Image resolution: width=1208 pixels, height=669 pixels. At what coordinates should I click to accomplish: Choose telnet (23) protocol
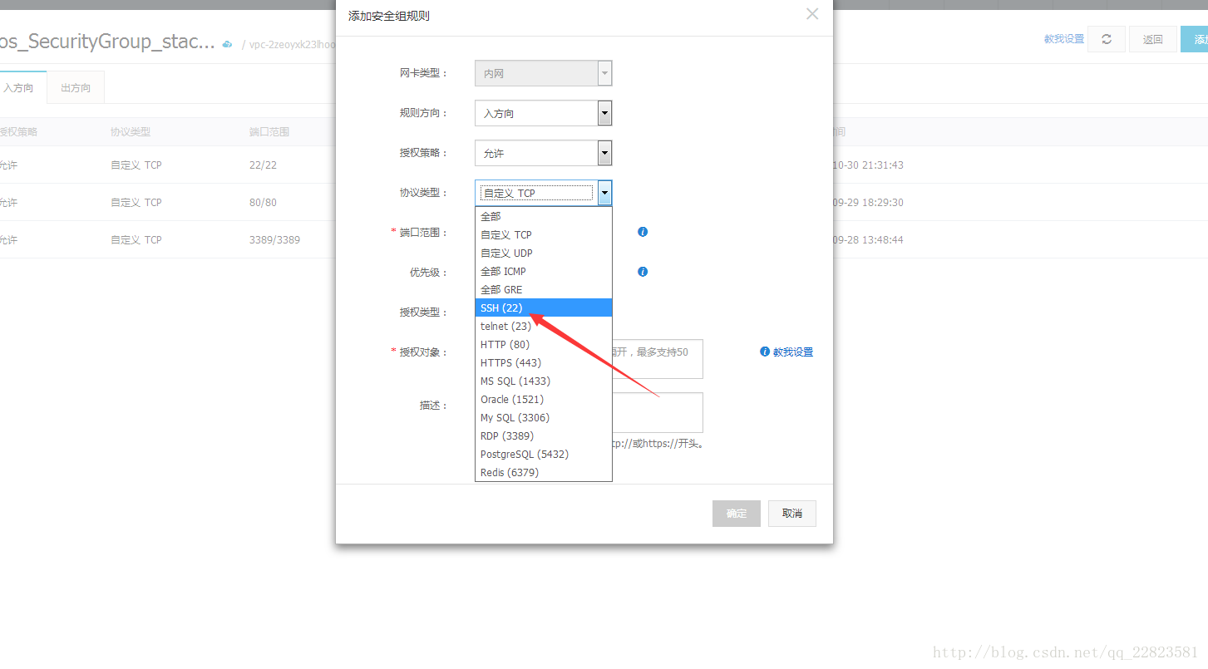tap(544, 326)
